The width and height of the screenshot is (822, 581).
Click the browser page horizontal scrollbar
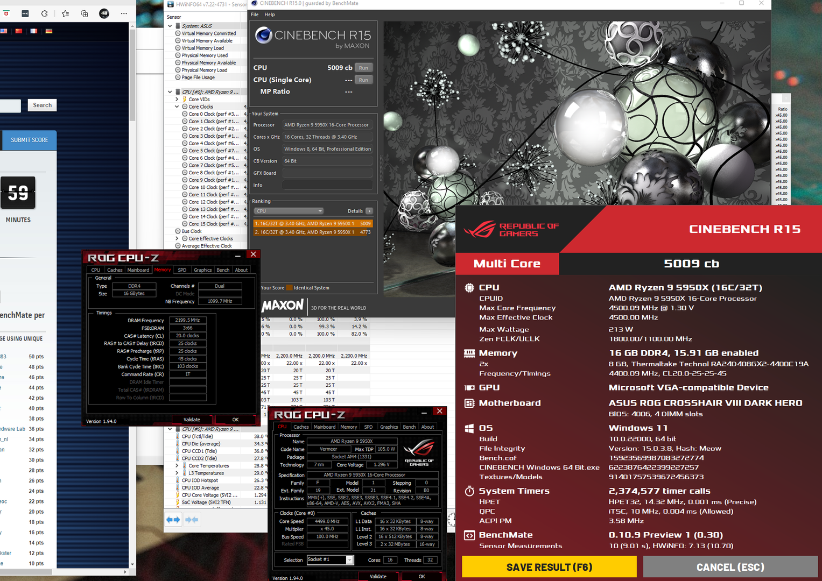click(x=27, y=572)
